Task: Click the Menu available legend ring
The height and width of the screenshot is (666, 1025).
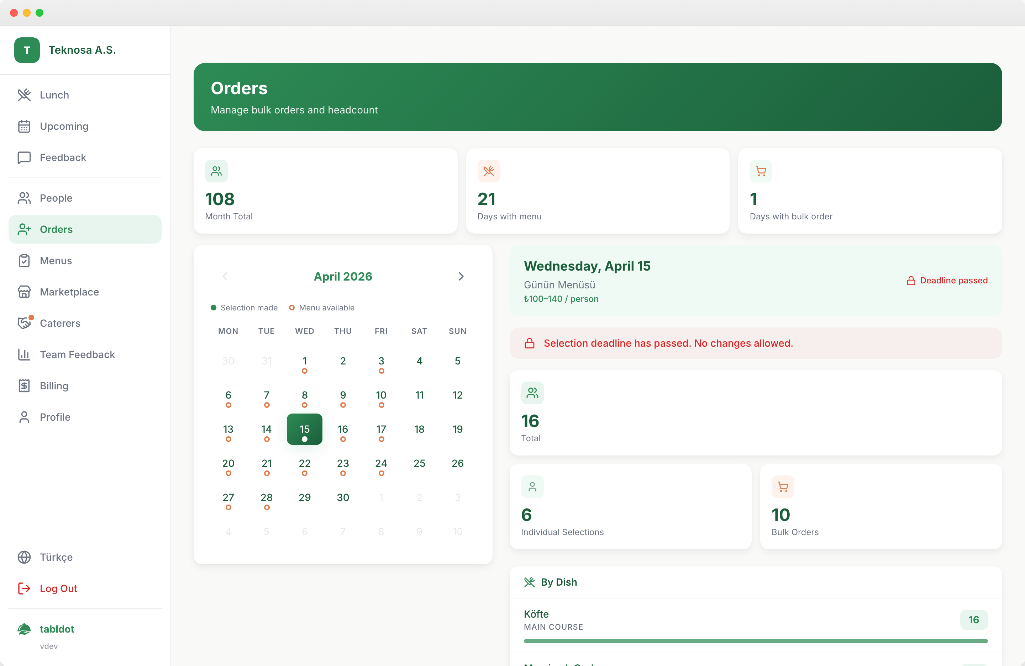Action: tap(291, 308)
